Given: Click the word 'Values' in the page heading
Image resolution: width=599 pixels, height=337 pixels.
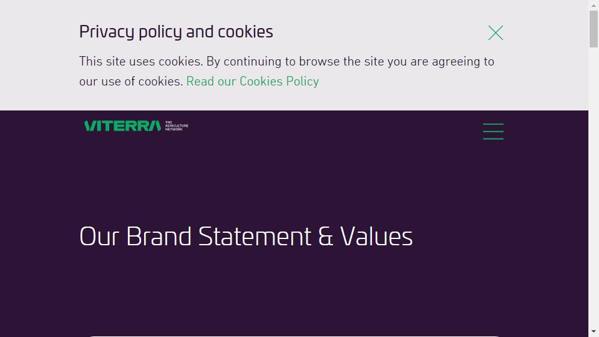Looking at the screenshot, I should point(376,237).
